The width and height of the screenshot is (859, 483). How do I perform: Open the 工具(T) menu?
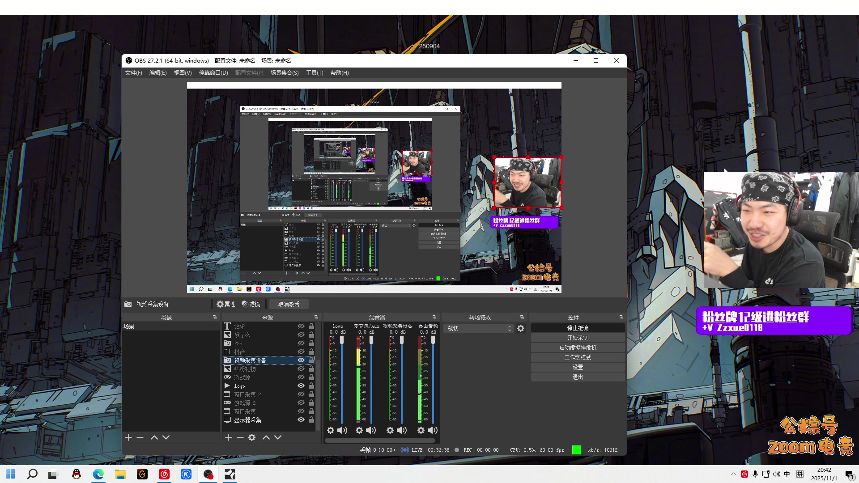point(314,73)
